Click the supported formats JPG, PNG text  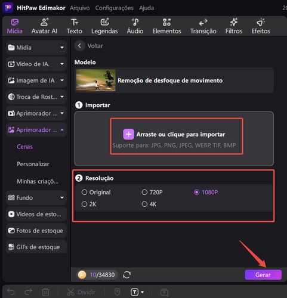click(174, 145)
